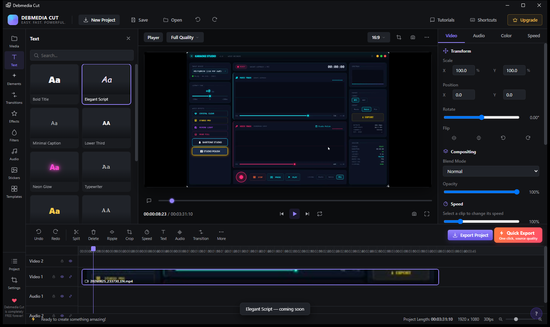
Task: Open the Templates sidebar panel
Action: point(14,192)
